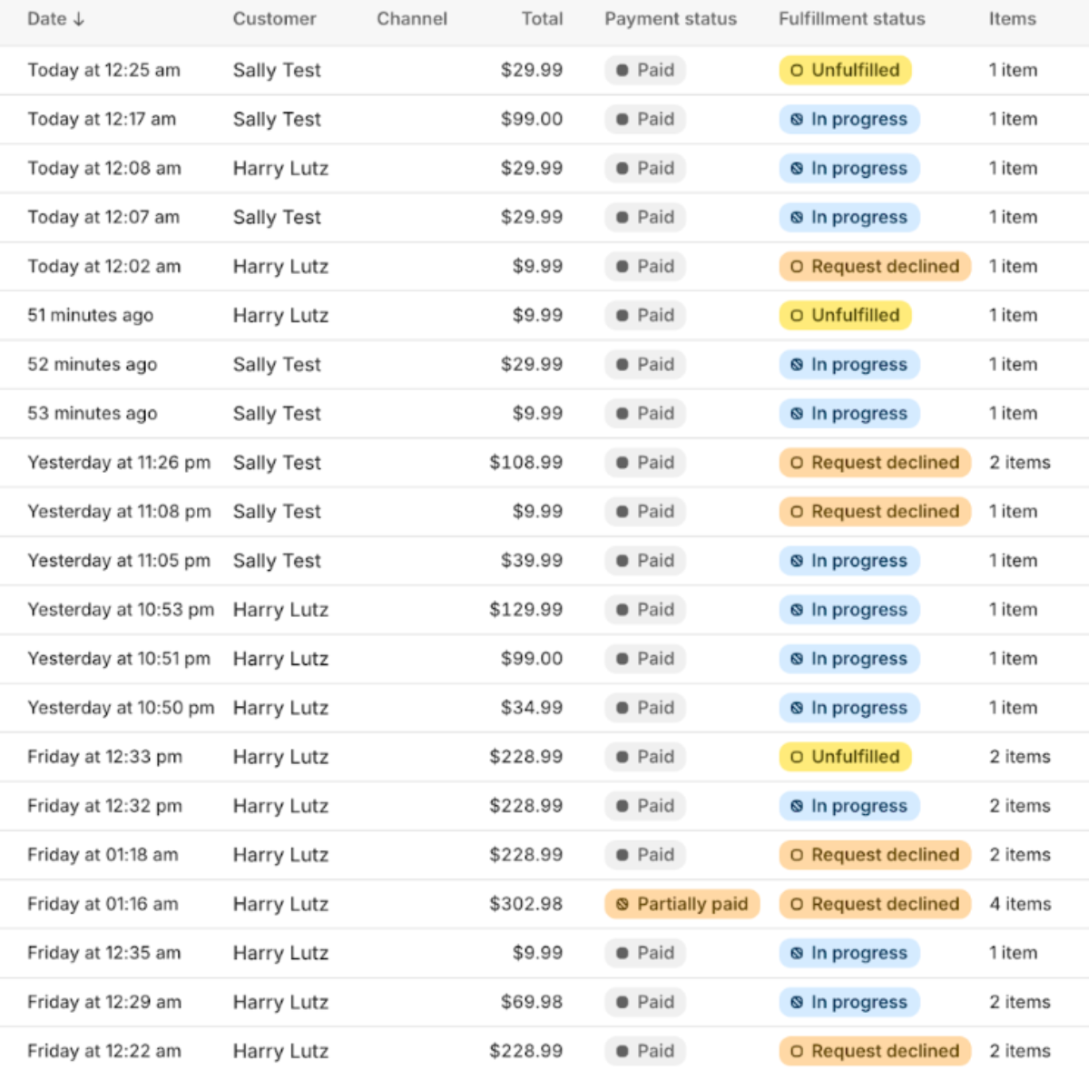
Task: Open Sally Test on the 52 minutes ago order
Action: 277,365
